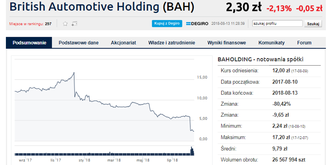The height and width of the screenshot is (165, 331).
Task: Go to Władze i zatrudnienie tab
Action: pyautogui.click(x=172, y=43)
